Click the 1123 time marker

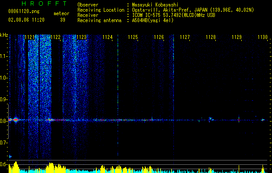click(x=81, y=37)
